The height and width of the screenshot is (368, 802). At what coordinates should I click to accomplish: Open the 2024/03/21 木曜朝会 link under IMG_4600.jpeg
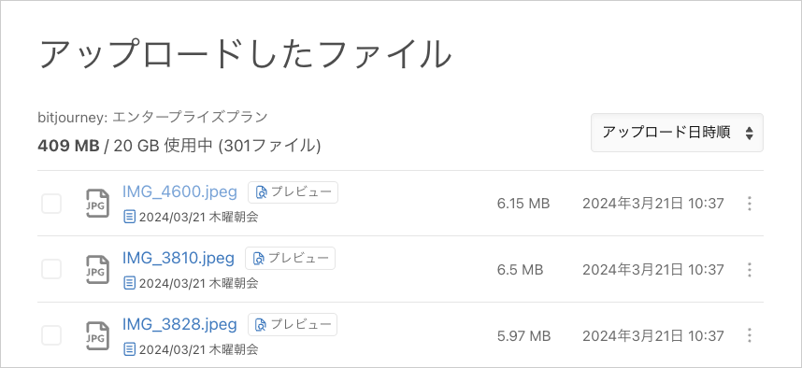tap(198, 218)
